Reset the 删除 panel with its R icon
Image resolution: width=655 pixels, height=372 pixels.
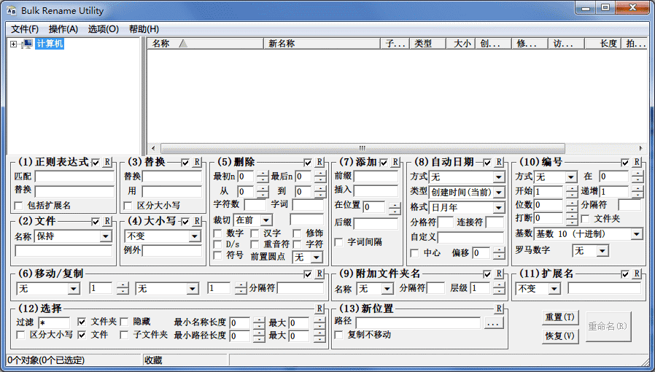(x=320, y=162)
